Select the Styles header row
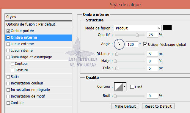Image resolution: width=190 pixels, height=113 pixels. click(39, 17)
